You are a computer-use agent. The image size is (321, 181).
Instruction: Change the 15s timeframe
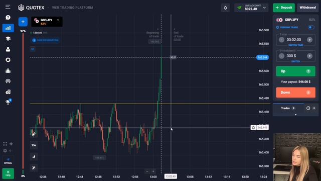(34, 145)
